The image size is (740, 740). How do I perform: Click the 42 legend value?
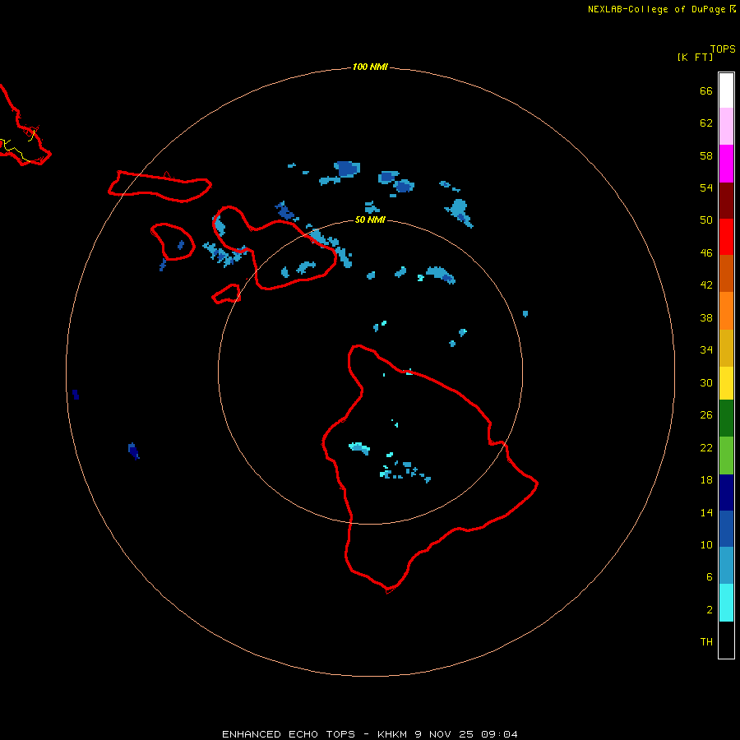coord(706,285)
